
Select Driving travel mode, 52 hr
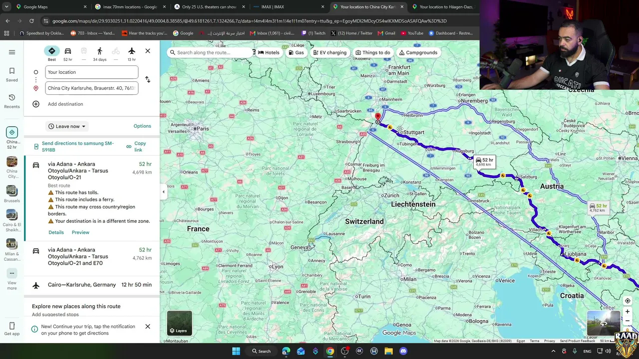coord(68,53)
